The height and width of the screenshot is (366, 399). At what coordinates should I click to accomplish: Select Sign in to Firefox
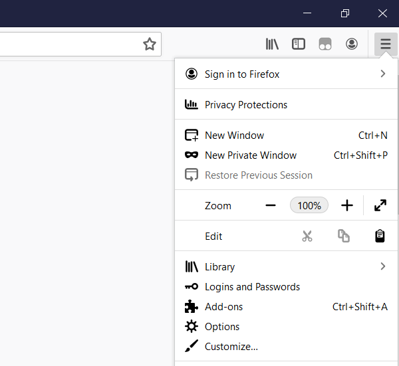tap(286, 74)
